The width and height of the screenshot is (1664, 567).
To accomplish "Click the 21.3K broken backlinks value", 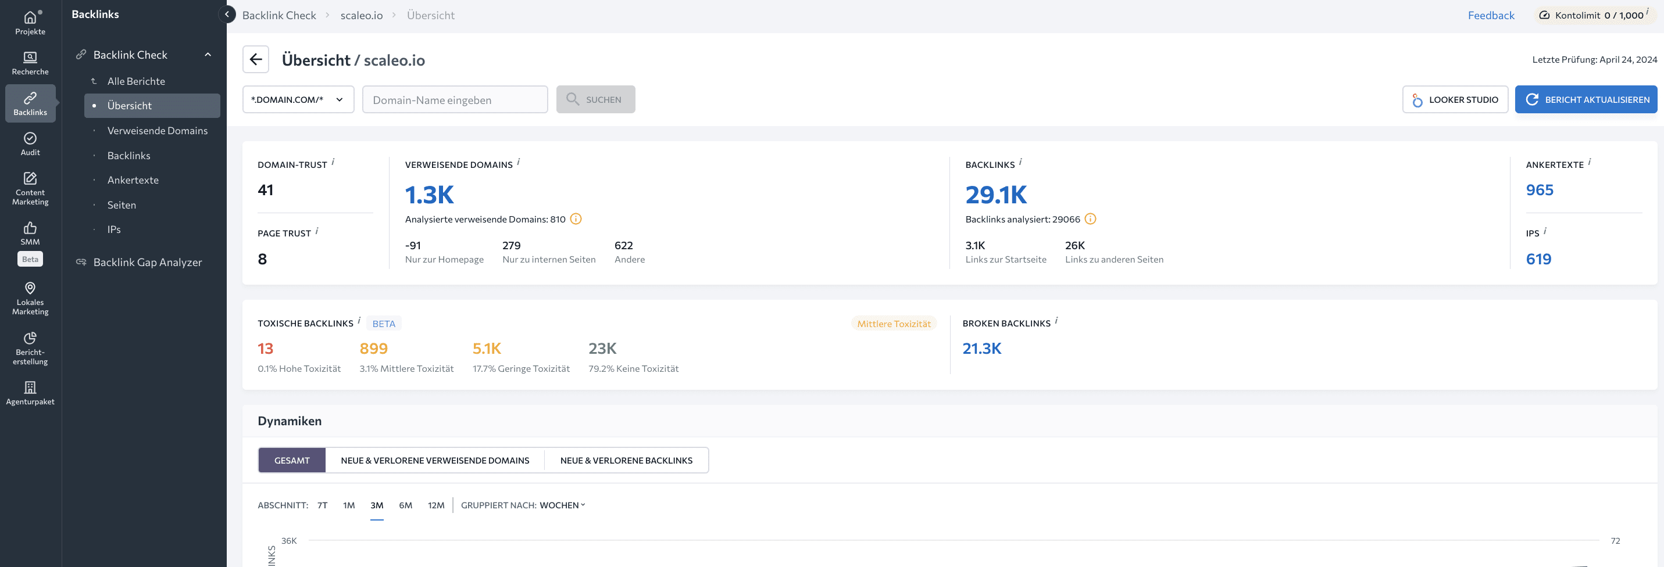I will point(982,349).
